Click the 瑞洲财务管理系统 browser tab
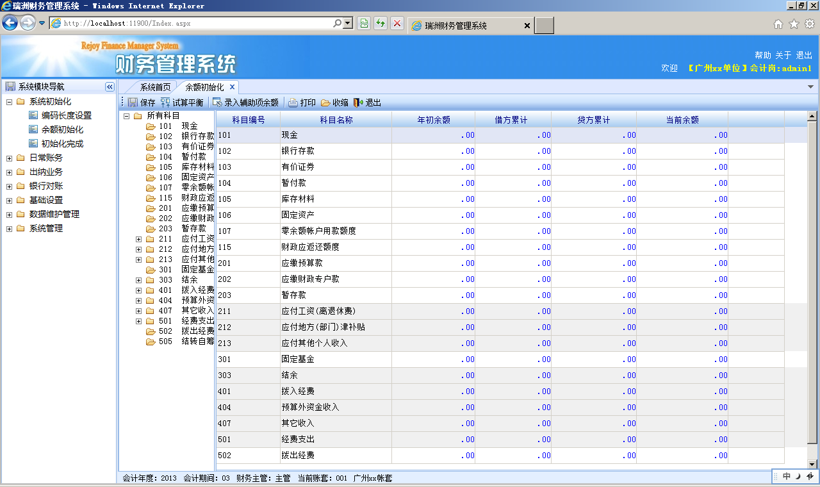 pyautogui.click(x=471, y=26)
